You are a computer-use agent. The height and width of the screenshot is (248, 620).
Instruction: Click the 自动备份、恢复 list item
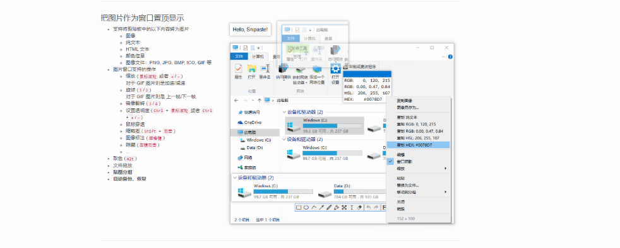click(129, 179)
